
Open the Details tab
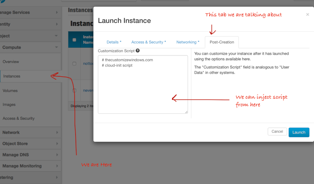[114, 42]
